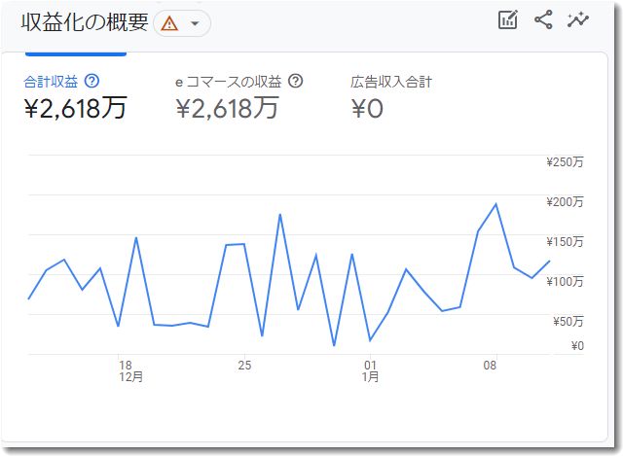The image size is (623, 456).
Task: Click help icon next to 合計収益
Action: (x=92, y=82)
